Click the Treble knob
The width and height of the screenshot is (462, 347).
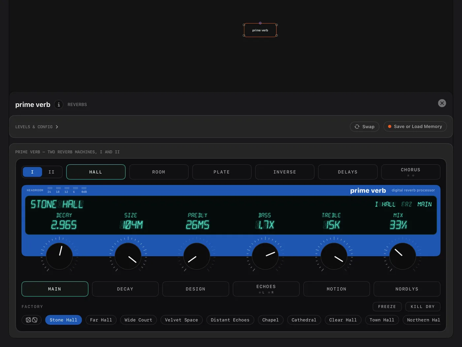[334, 256]
